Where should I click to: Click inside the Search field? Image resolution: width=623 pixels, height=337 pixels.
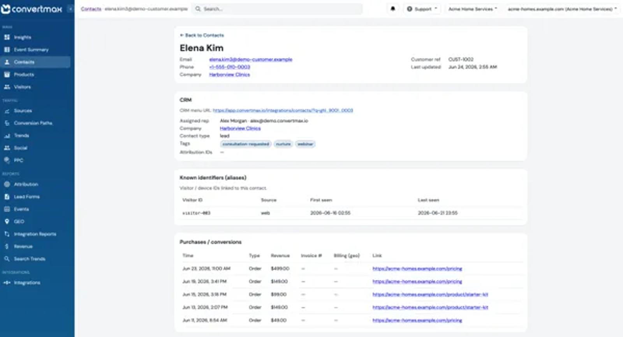[x=277, y=9]
